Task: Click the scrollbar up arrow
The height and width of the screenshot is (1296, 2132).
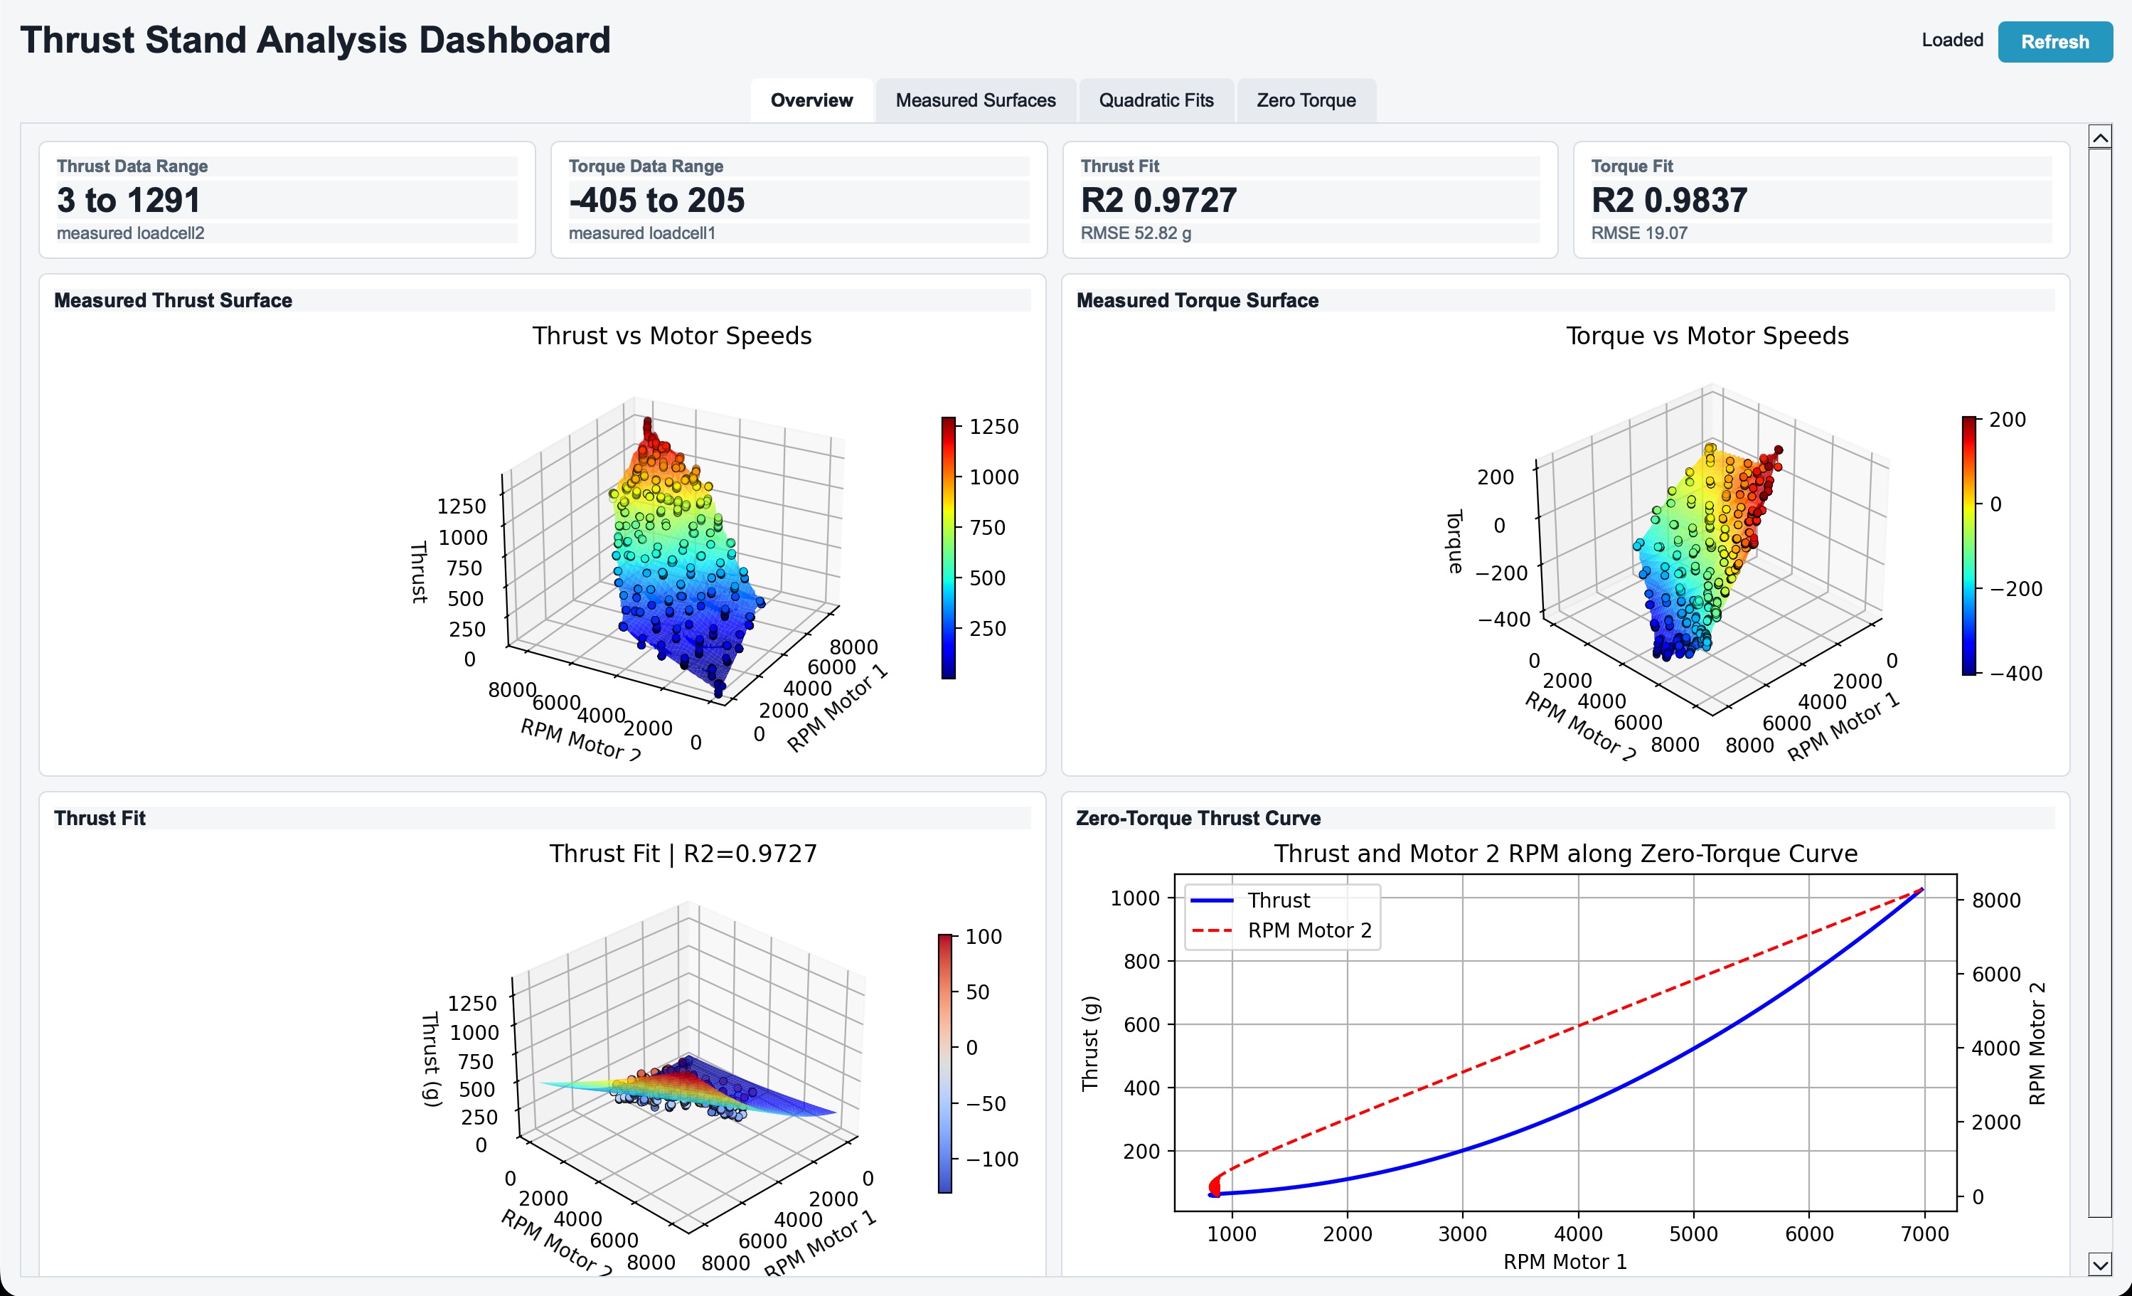Action: tap(2099, 137)
